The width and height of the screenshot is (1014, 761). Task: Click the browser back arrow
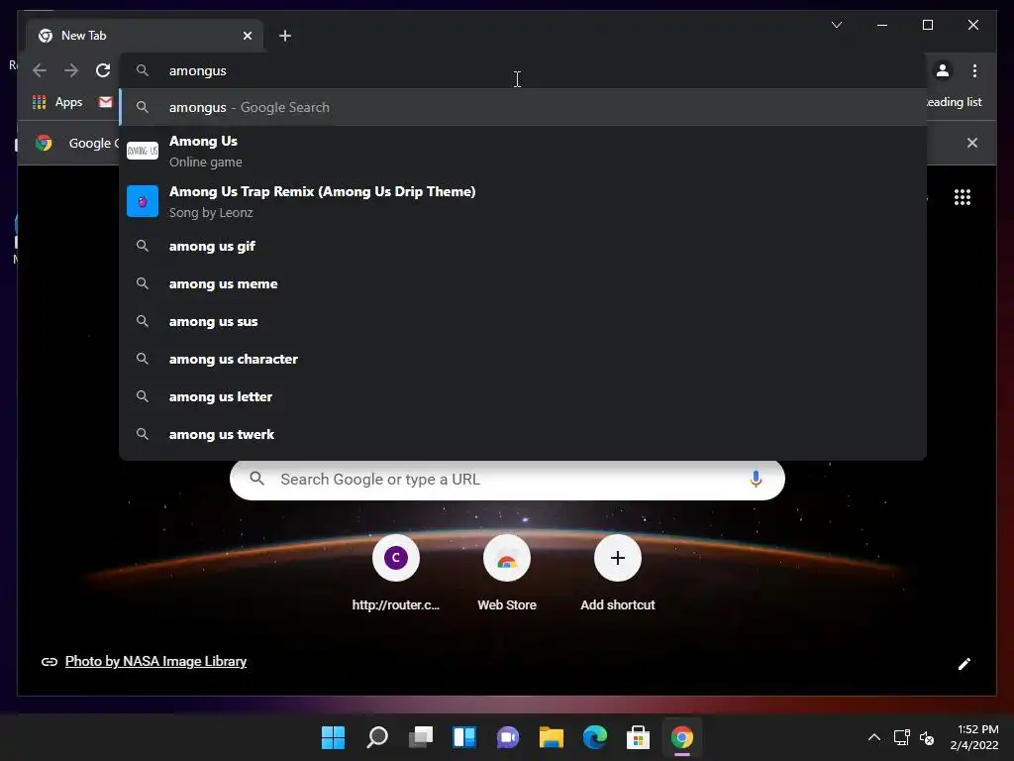pyautogui.click(x=40, y=70)
